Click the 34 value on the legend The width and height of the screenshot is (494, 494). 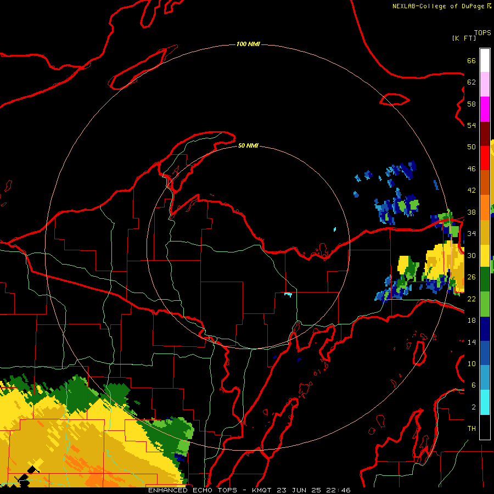click(x=471, y=234)
